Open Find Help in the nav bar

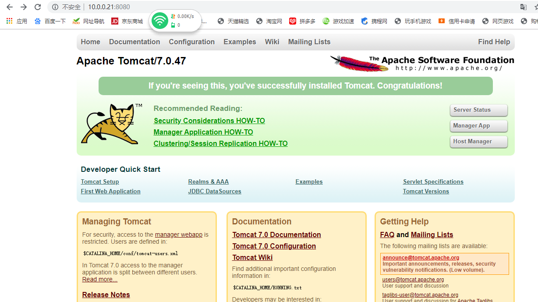coord(494,42)
